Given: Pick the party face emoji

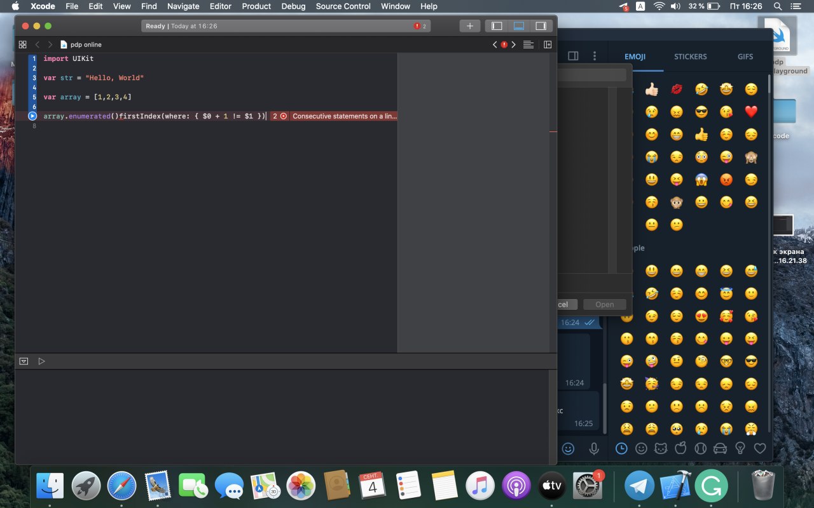Looking at the screenshot, I should [x=652, y=384].
